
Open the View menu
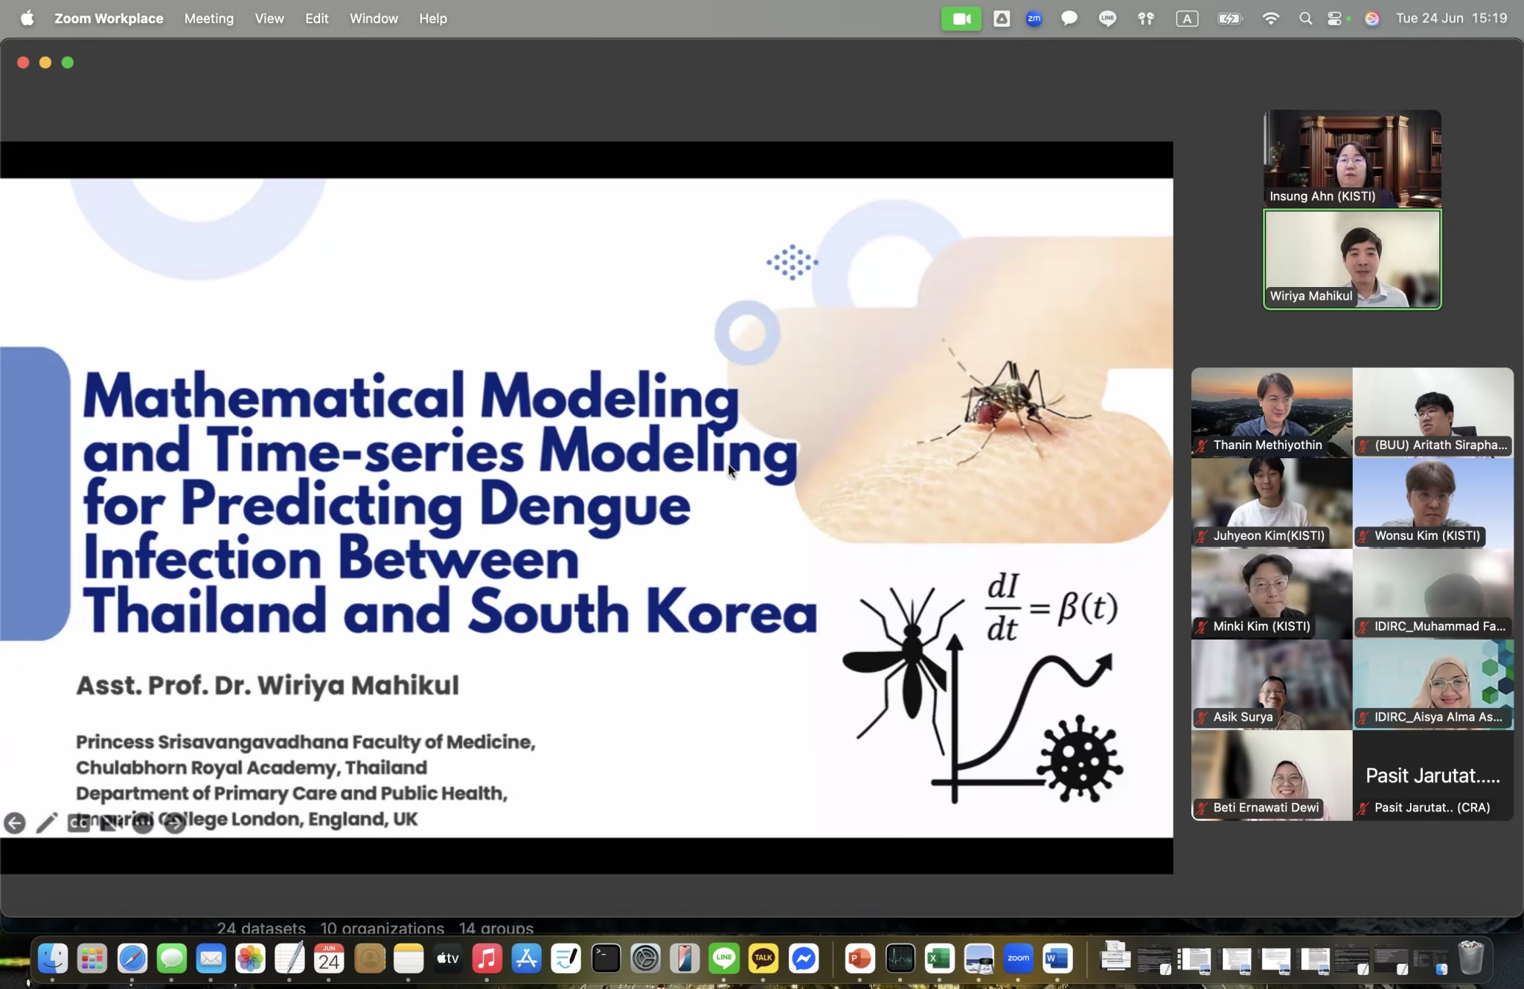point(269,19)
